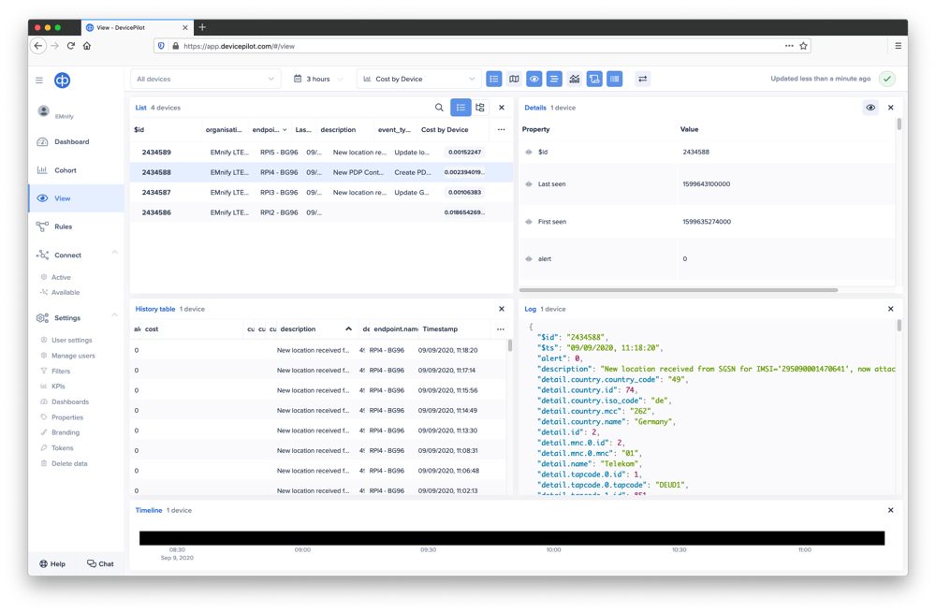
Task: Toggle visibility icon beside Last seen property
Action: [x=528, y=183]
